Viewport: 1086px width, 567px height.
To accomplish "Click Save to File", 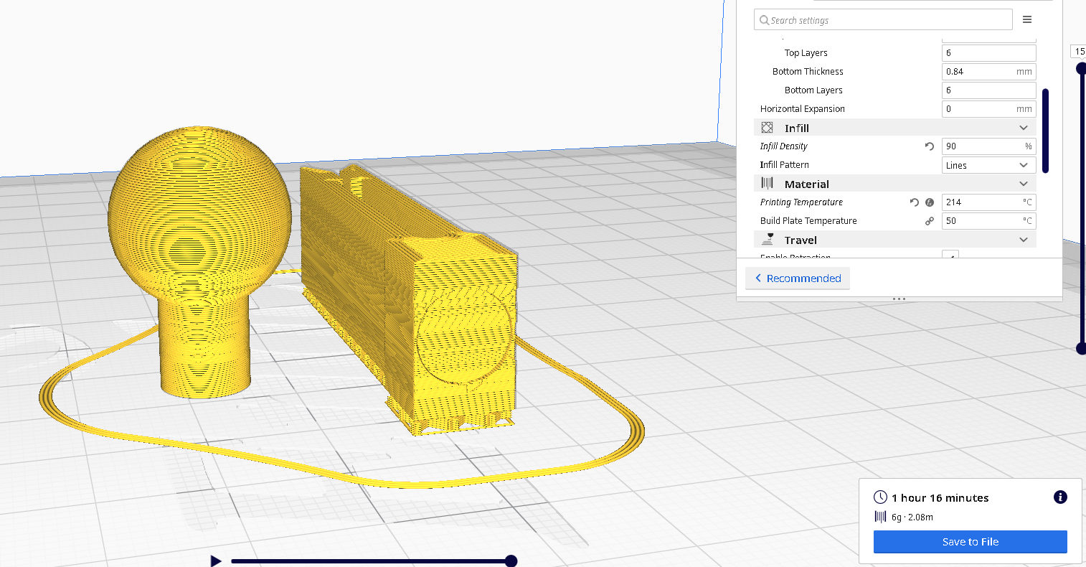I will coord(970,542).
